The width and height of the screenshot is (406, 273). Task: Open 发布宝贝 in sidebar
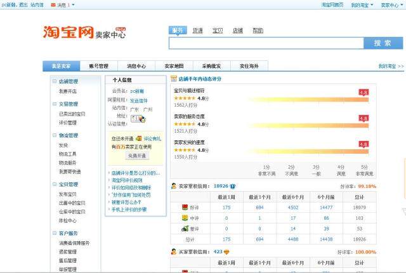click(68, 194)
